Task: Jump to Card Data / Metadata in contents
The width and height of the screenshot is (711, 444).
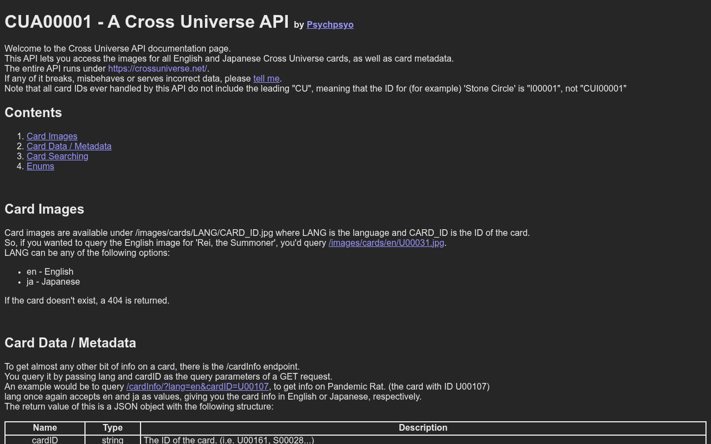Action: [x=69, y=146]
